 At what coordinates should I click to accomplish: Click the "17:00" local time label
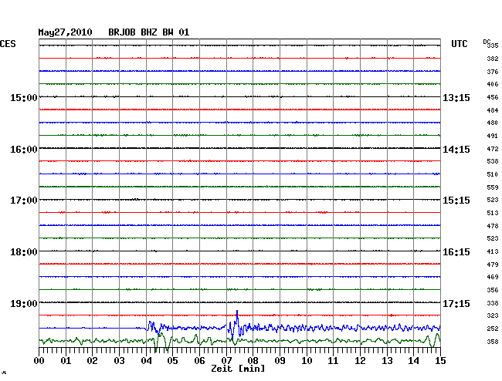pos(23,201)
